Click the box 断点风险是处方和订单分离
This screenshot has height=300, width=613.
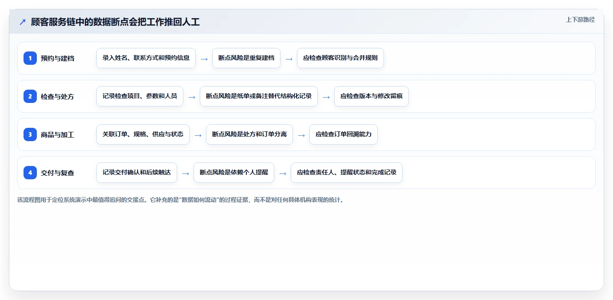coord(249,134)
